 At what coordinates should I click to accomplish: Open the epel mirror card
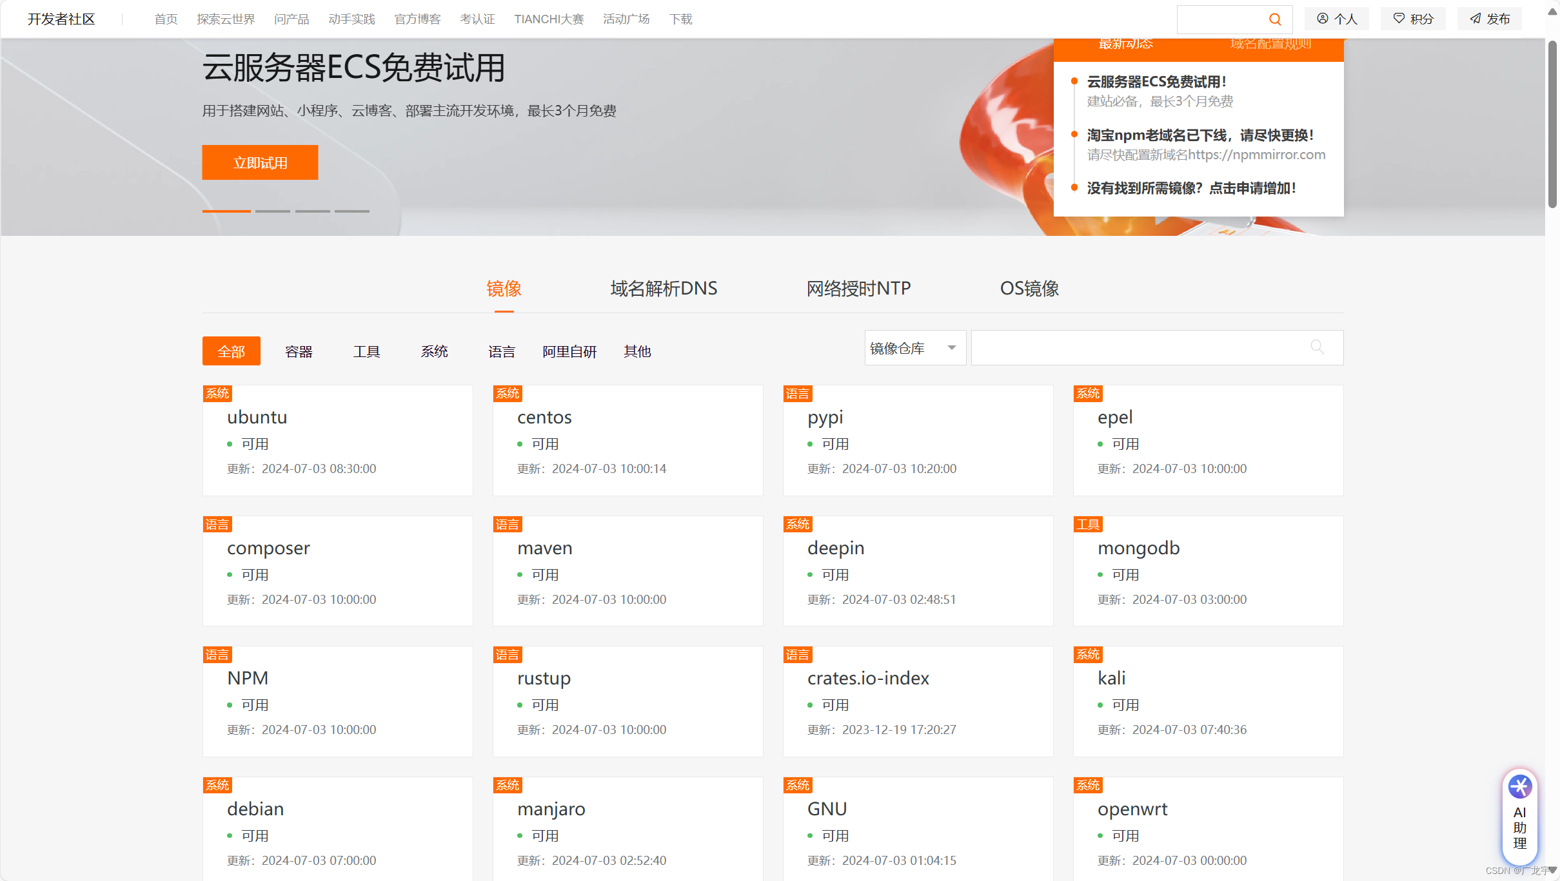(1209, 440)
